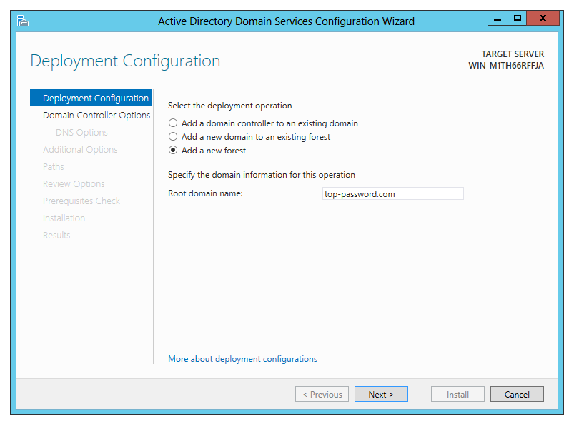Select 'Add a domain controller to an existing domain'
579x424 pixels.
(173, 123)
